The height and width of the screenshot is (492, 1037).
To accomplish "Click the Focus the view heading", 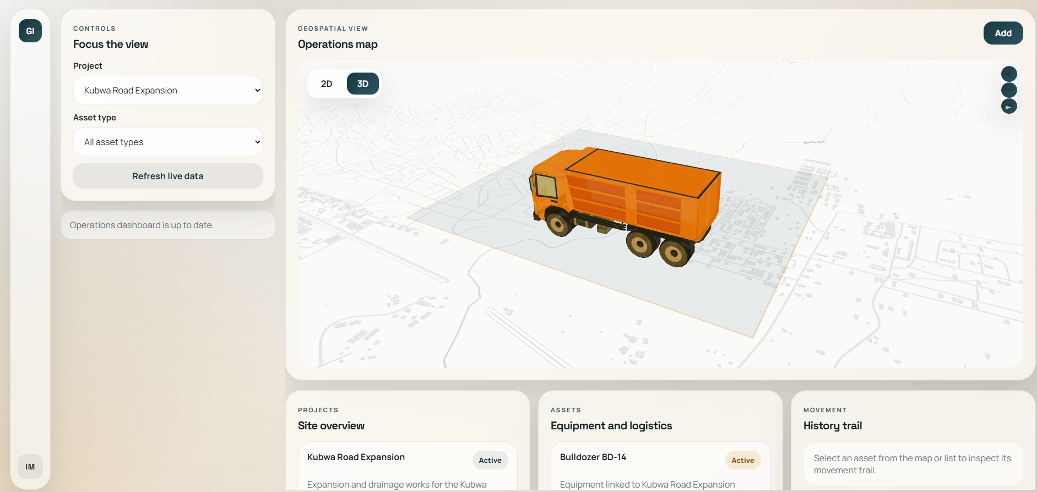I will tap(111, 44).
